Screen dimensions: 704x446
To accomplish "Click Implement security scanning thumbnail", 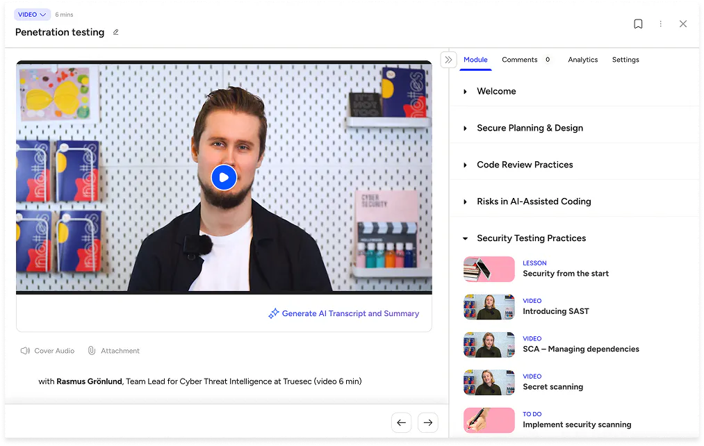I will click(x=489, y=420).
